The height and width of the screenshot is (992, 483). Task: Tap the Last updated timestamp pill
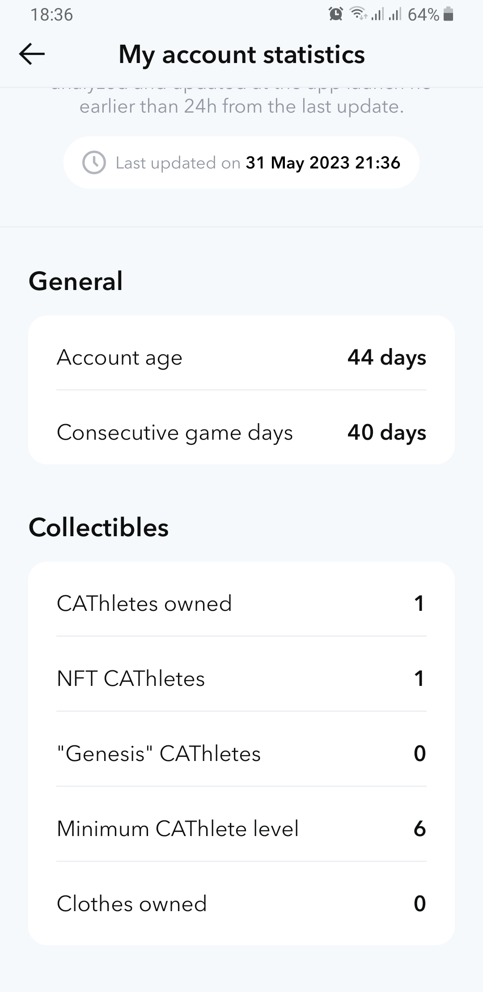pos(241,163)
